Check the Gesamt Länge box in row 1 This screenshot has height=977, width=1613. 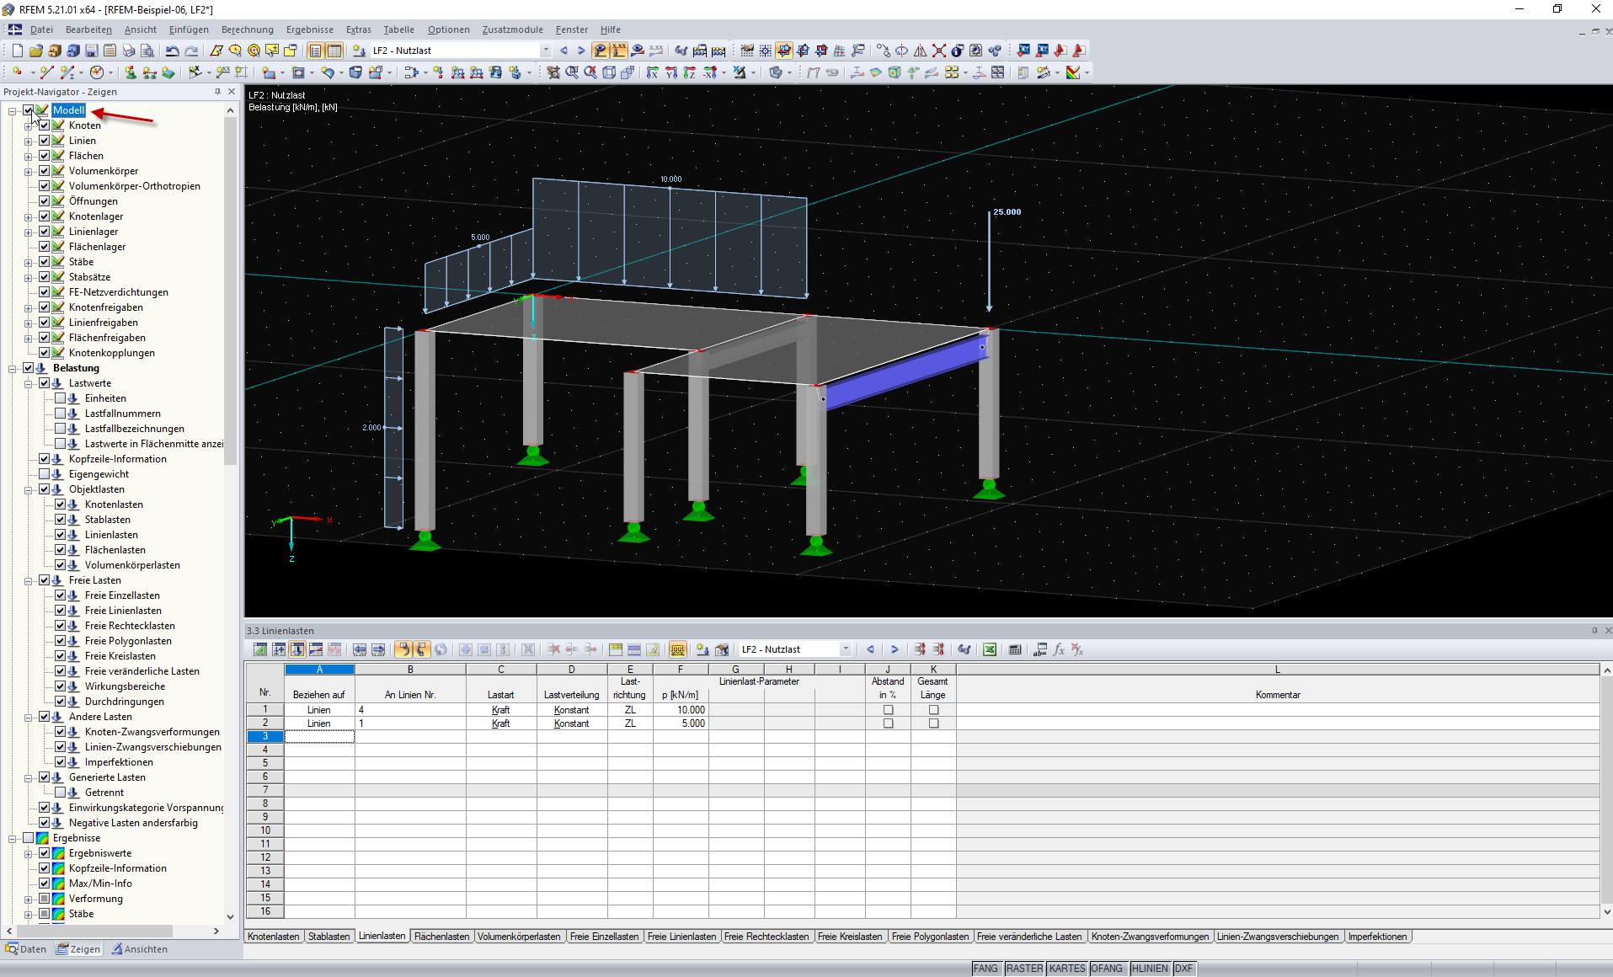click(933, 710)
